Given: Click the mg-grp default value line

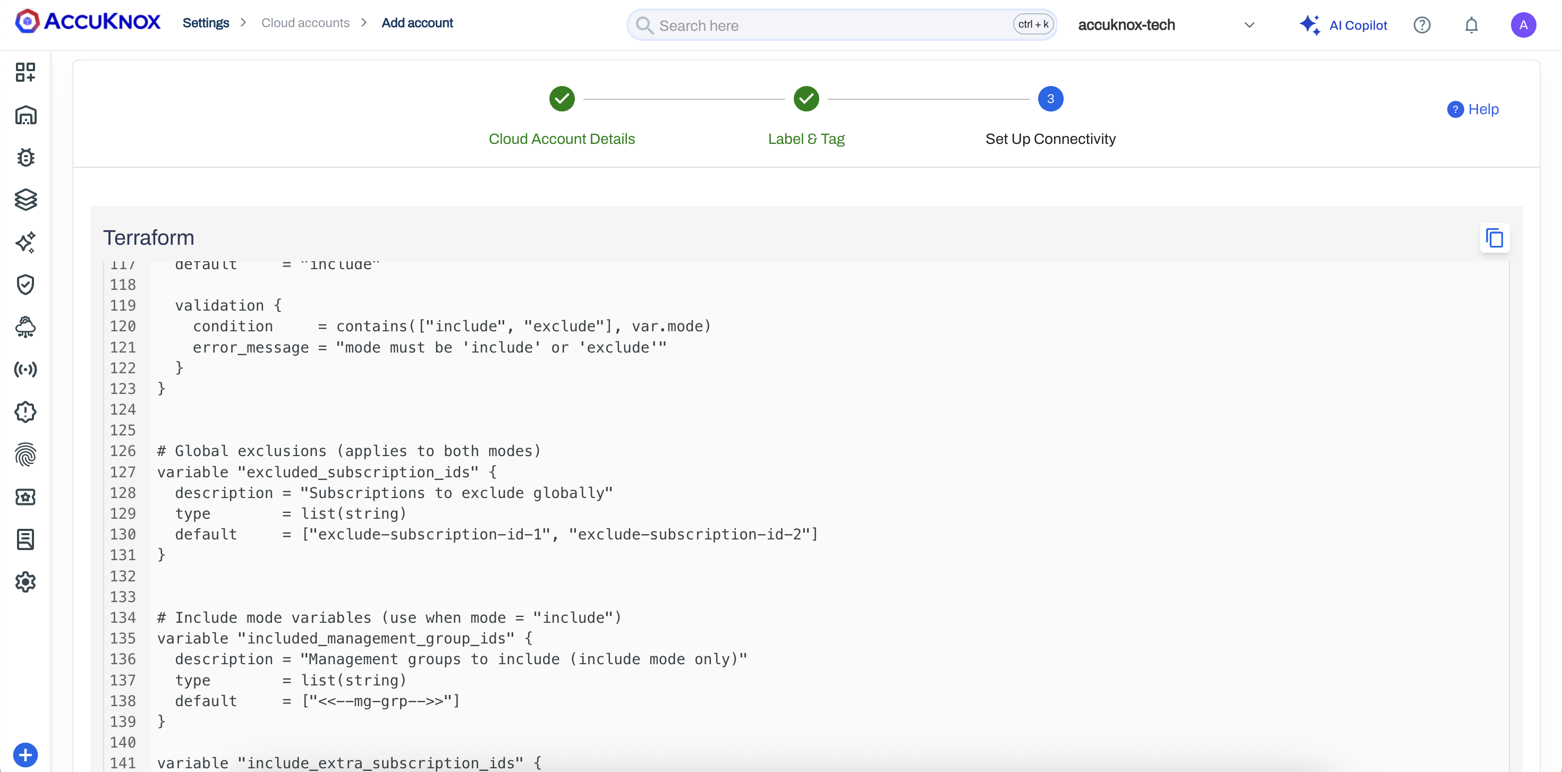Looking at the screenshot, I should (x=318, y=700).
